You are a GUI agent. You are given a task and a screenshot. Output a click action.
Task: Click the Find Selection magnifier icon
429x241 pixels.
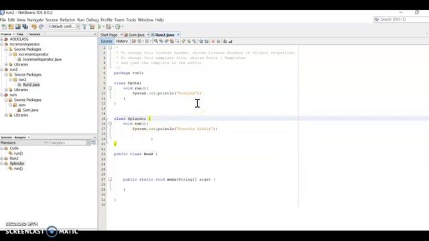coord(156,42)
